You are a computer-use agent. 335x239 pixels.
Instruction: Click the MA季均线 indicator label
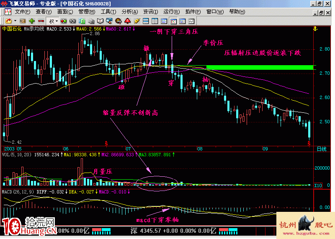pyautogui.click(x=34, y=29)
